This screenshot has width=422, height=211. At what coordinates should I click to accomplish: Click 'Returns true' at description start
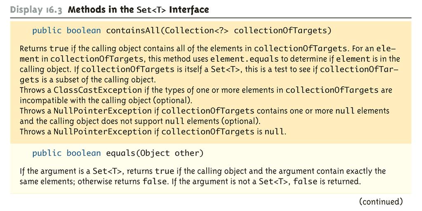pos(44,49)
